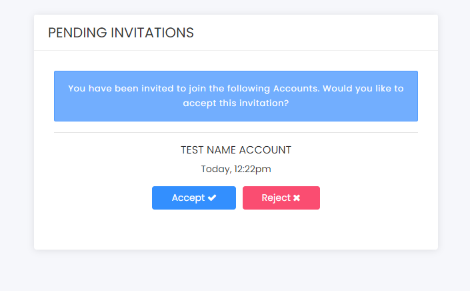
Task: Click the gray page background outside the card
Action: pyautogui.click(x=236, y=272)
